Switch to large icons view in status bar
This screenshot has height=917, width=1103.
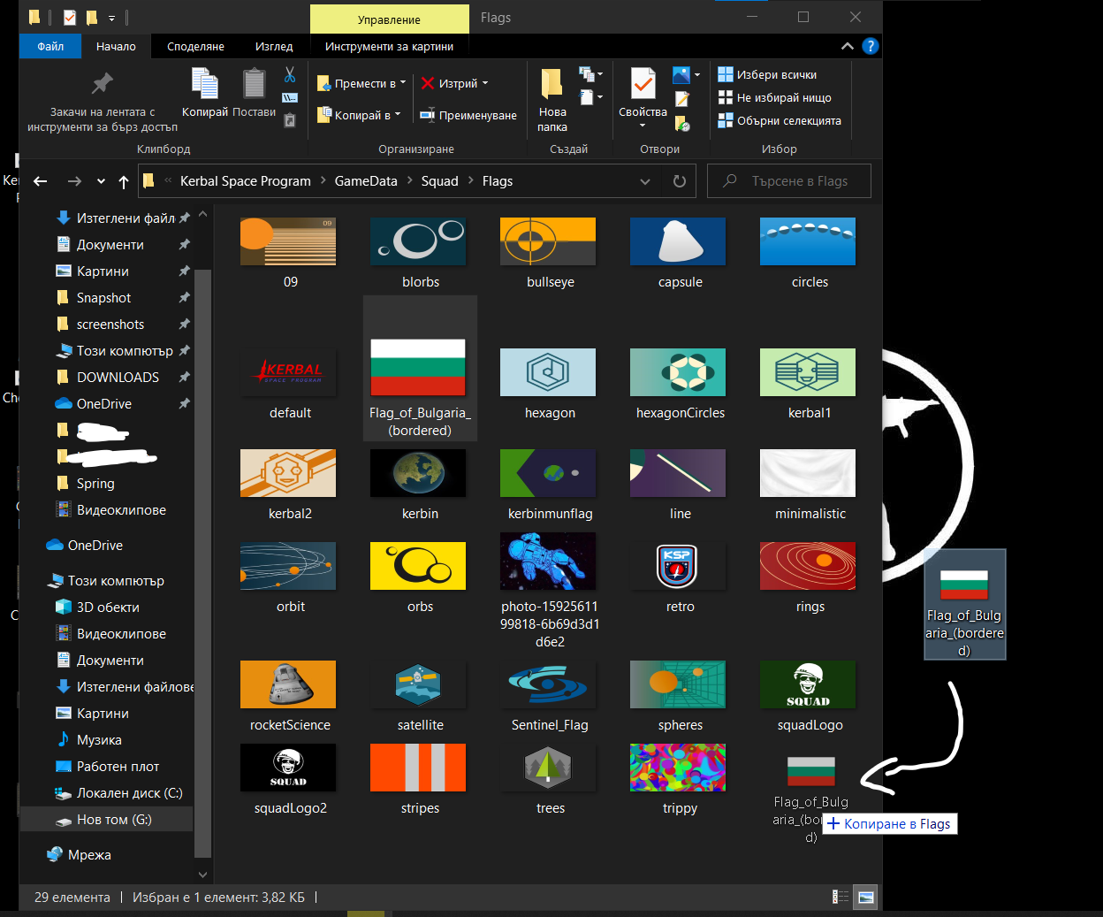pos(866,897)
